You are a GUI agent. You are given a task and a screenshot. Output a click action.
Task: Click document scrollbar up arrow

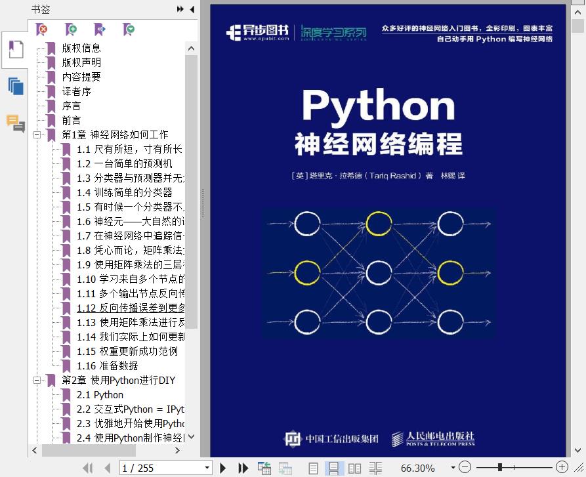577,12
